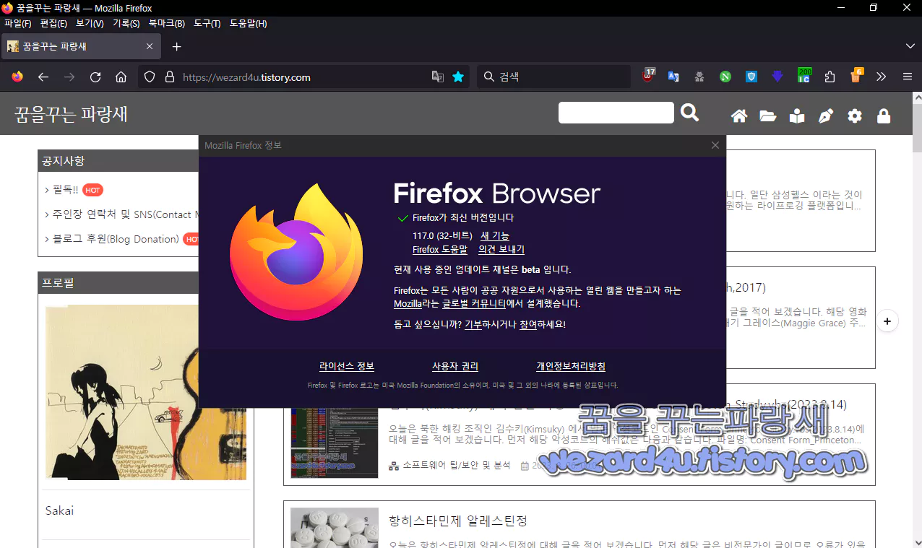922x548 pixels.
Task: Click the page translation extension icon
Action: coord(673,77)
